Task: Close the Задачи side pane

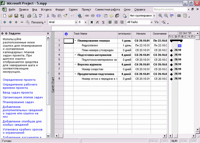Action: pos(48,33)
